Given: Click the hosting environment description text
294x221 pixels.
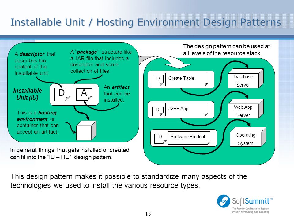Looking at the screenshot, I should pos(38,122).
